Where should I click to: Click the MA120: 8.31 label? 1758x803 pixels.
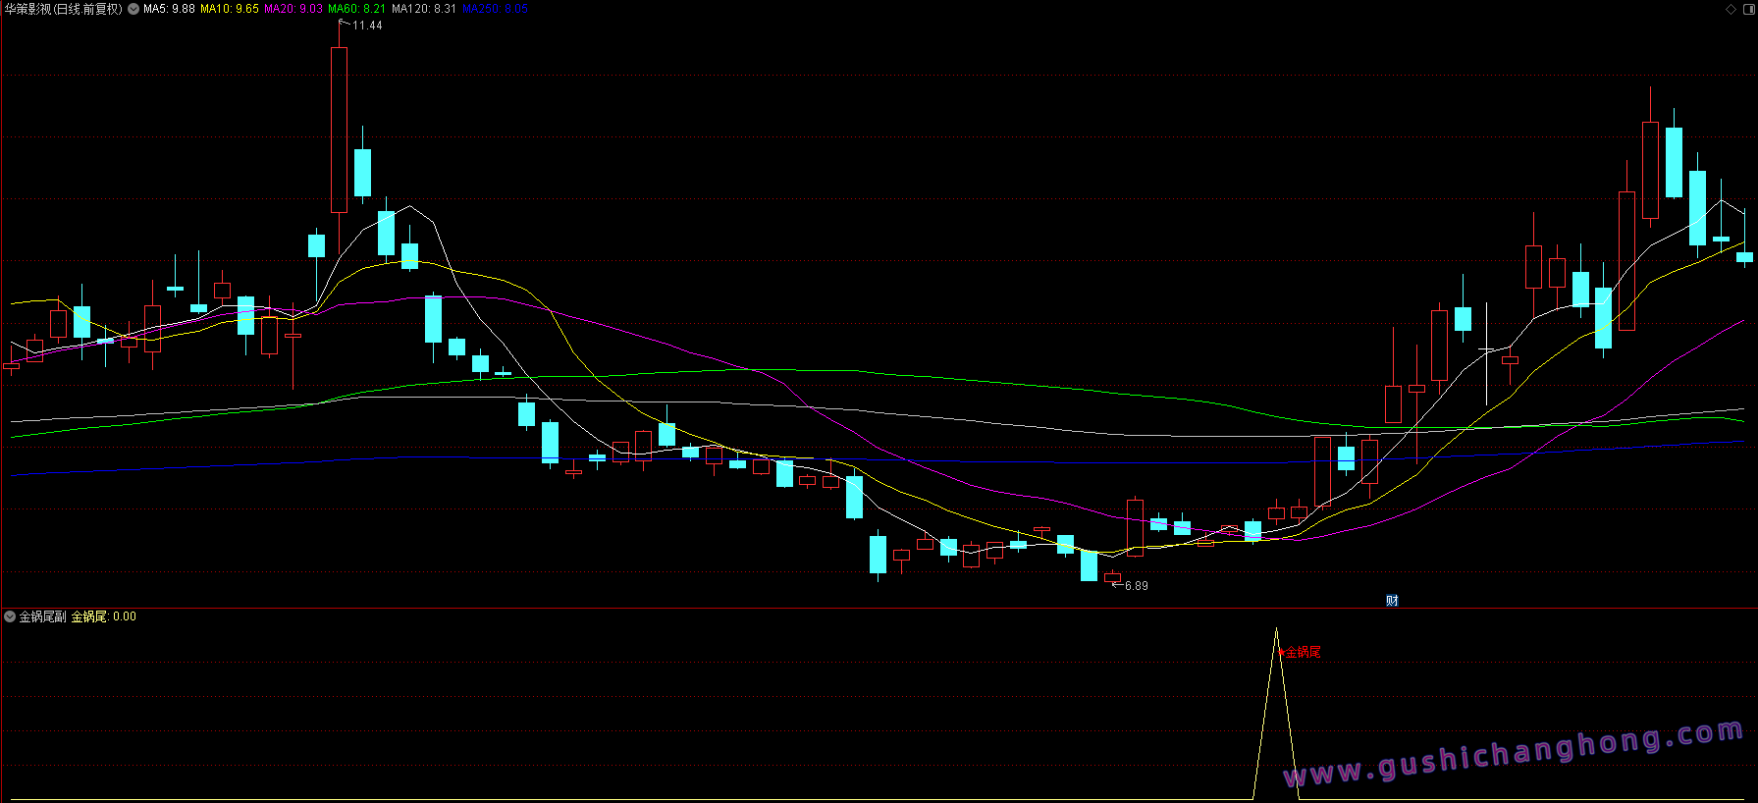[424, 9]
